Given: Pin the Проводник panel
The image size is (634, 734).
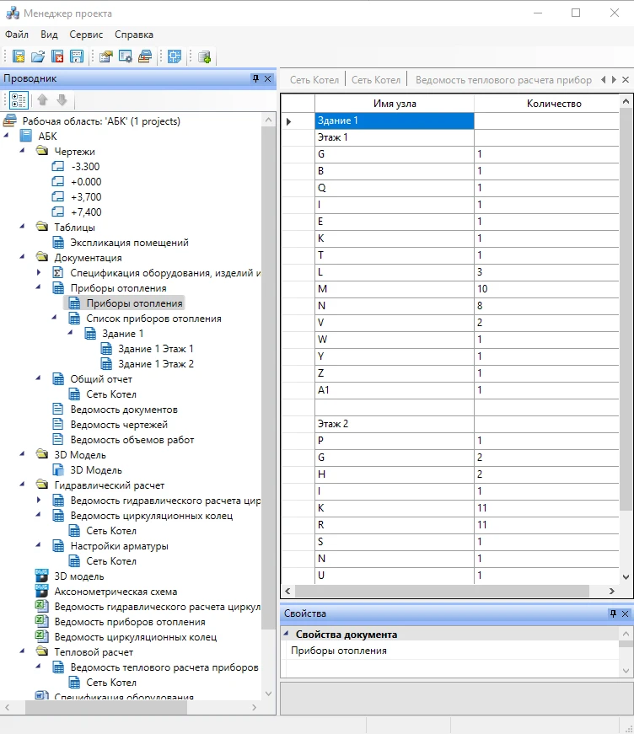Looking at the screenshot, I should coord(255,78).
